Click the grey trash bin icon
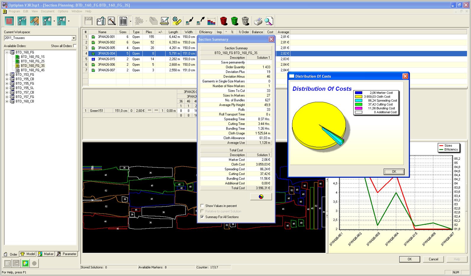471x276 pixels. coord(245,21)
